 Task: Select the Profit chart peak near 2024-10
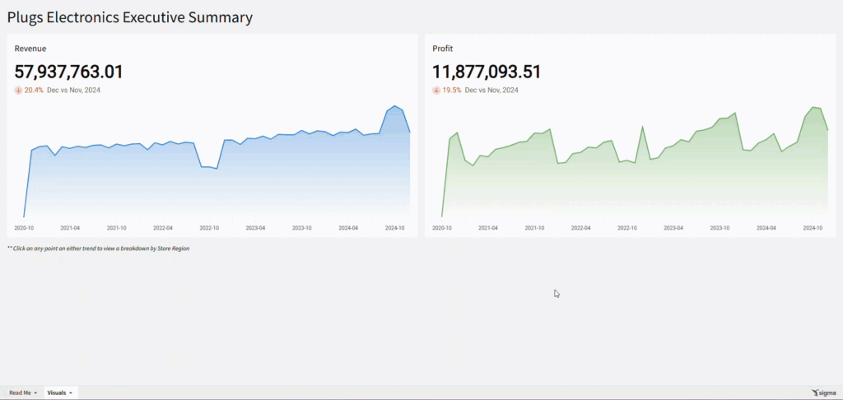pos(813,107)
